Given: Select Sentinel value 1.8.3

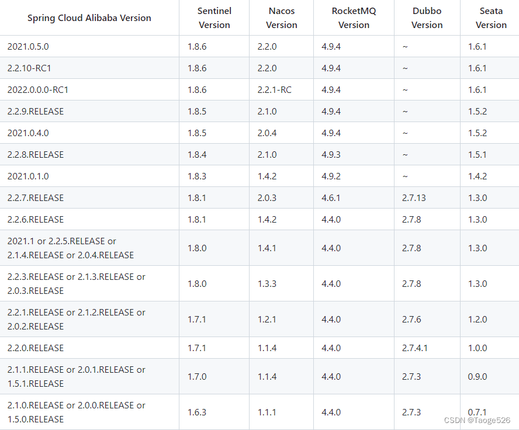Looking at the screenshot, I should click(197, 176).
